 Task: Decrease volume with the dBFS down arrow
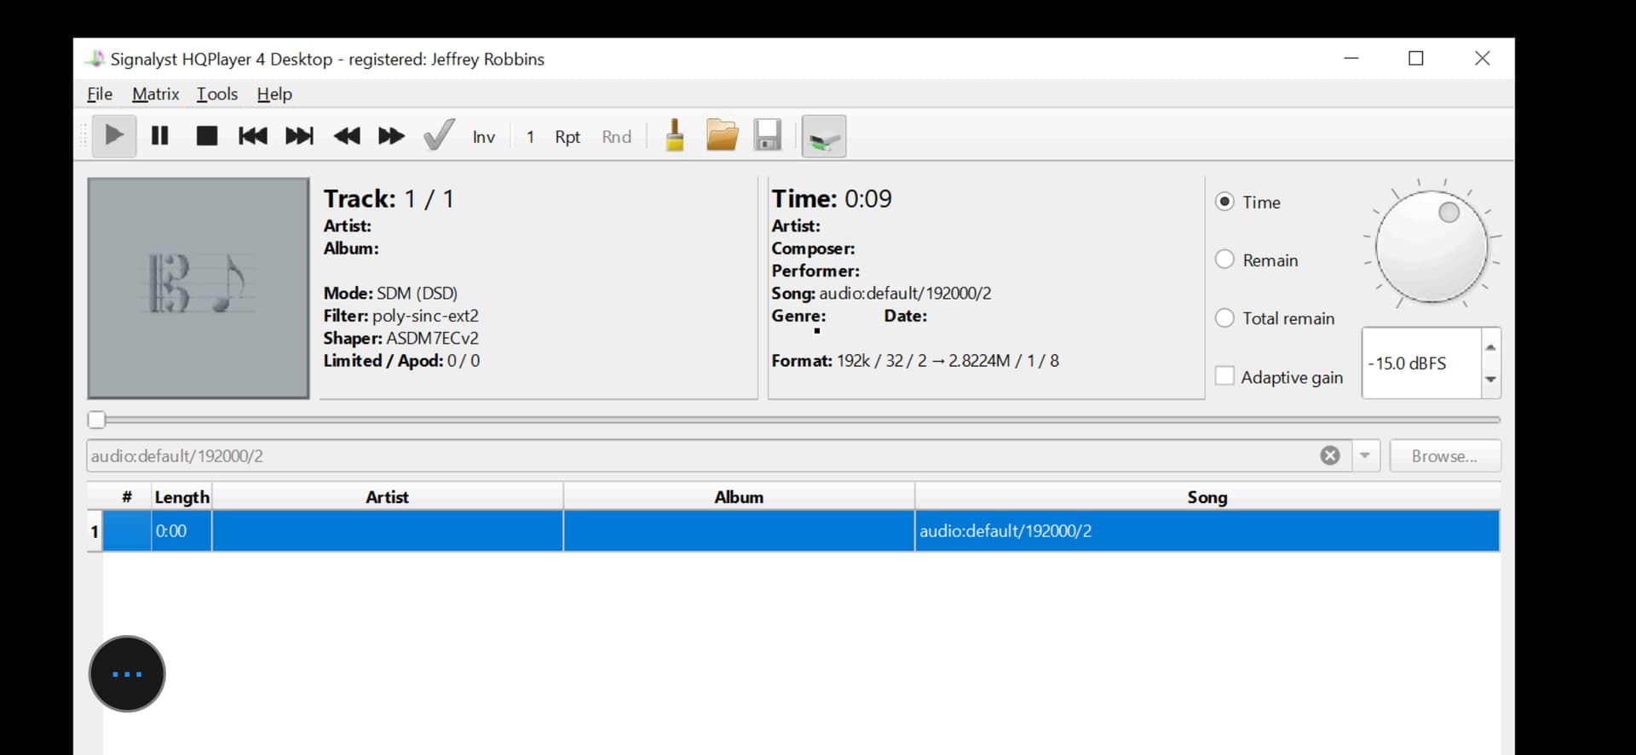pyautogui.click(x=1490, y=380)
